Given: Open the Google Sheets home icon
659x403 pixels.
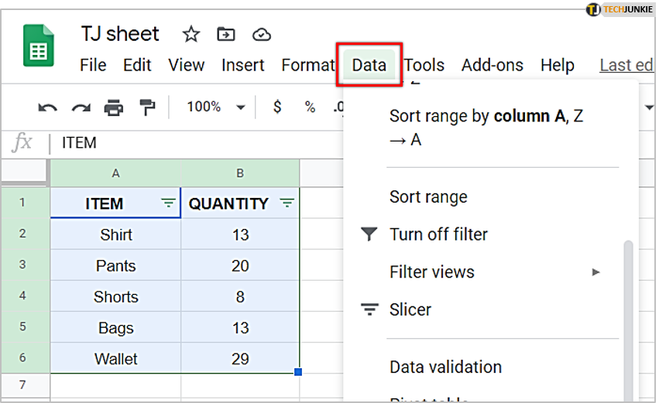Looking at the screenshot, I should point(38,46).
